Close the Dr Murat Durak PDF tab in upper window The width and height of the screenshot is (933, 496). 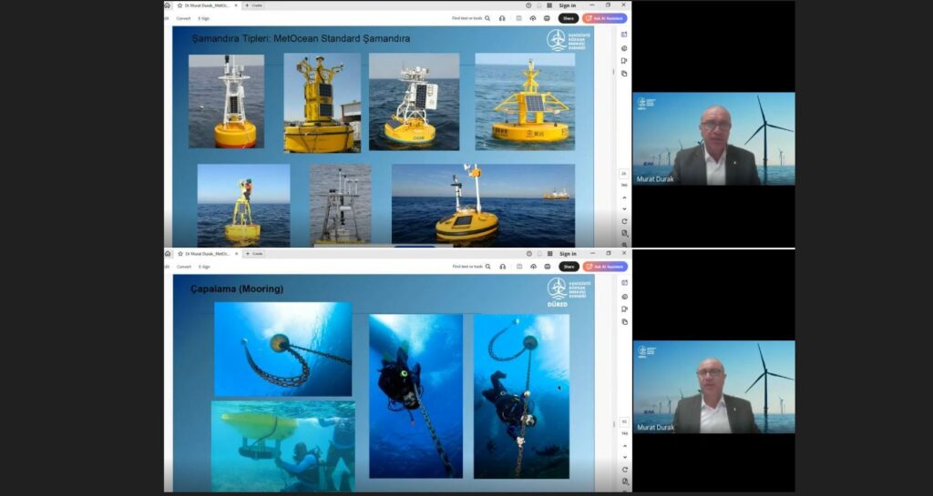(x=236, y=5)
